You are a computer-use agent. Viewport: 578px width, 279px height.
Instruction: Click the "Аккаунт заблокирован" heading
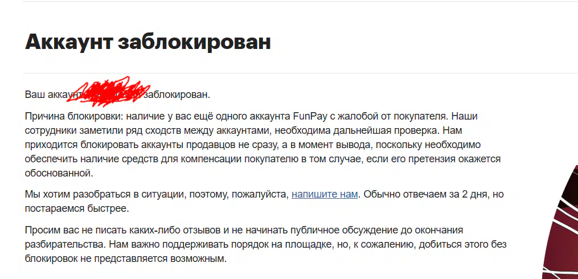(x=148, y=42)
